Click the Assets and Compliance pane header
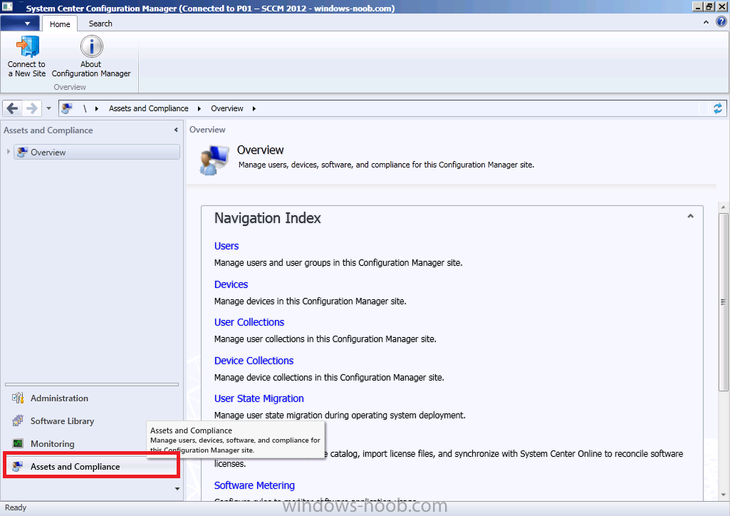This screenshot has height=516, width=730. [48, 130]
